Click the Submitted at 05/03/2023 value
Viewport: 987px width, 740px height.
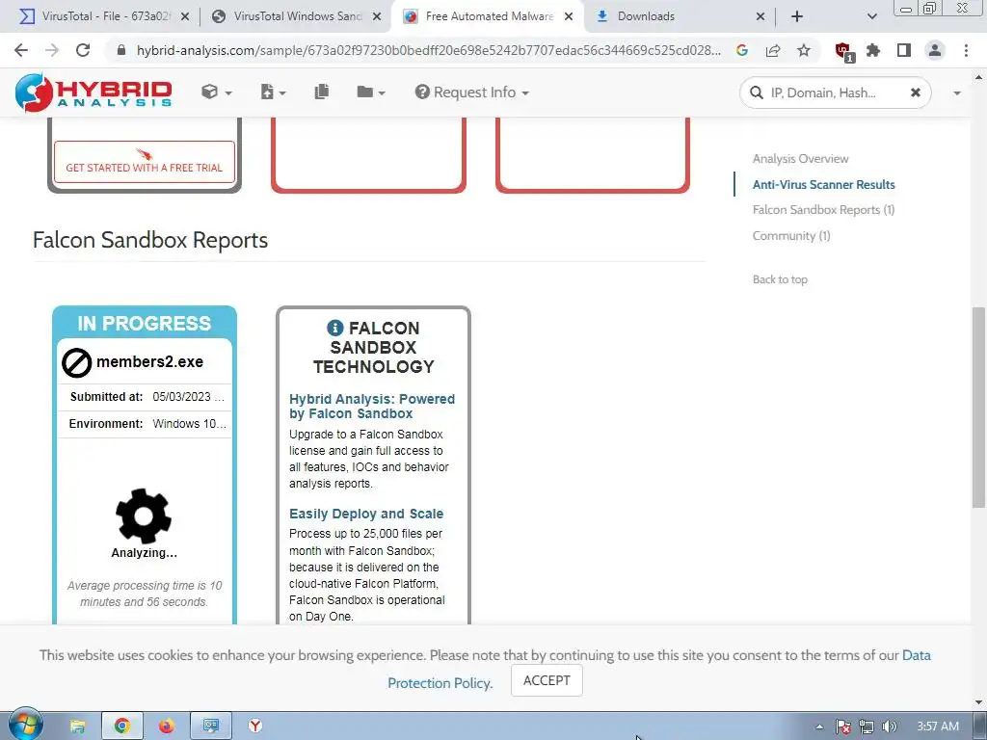[189, 396]
